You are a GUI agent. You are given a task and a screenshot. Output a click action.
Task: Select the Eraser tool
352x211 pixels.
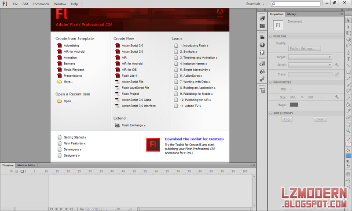click(x=348, y=117)
